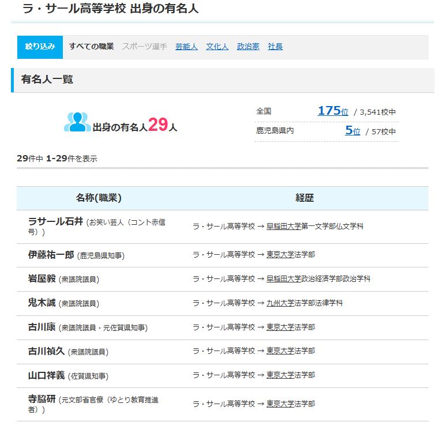440x426 pixels.
Task: Open 山口祥義's profile
Action: click(46, 375)
